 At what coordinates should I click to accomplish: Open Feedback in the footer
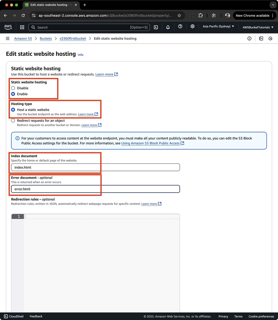(x=36, y=316)
